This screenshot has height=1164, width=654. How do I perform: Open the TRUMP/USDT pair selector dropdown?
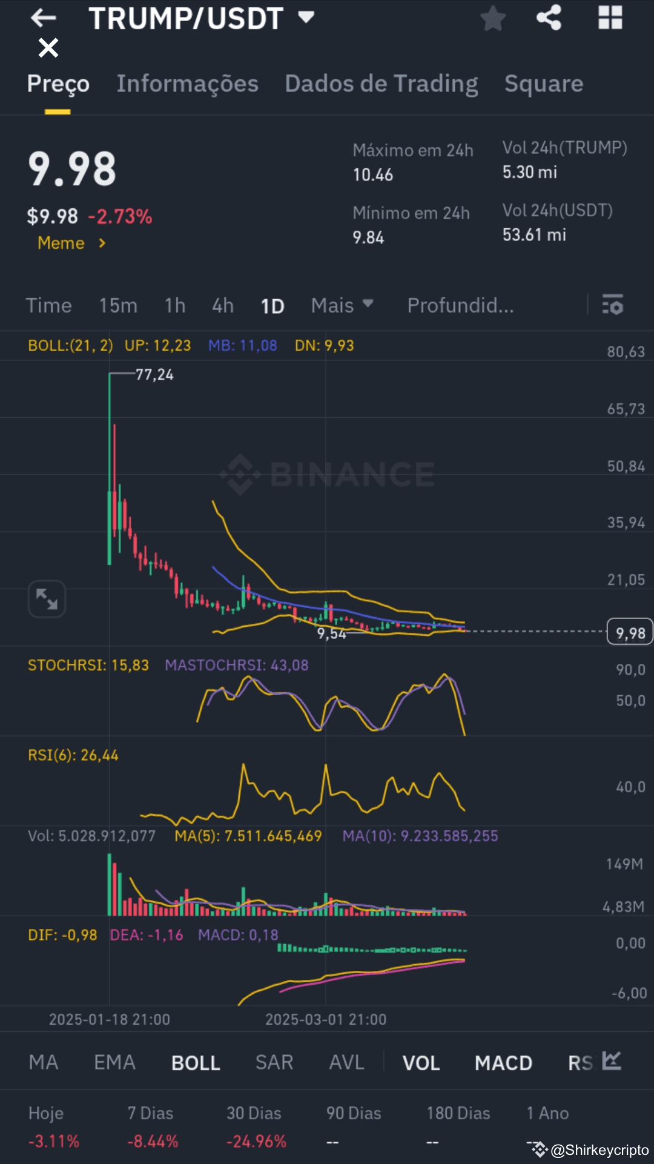click(x=202, y=18)
